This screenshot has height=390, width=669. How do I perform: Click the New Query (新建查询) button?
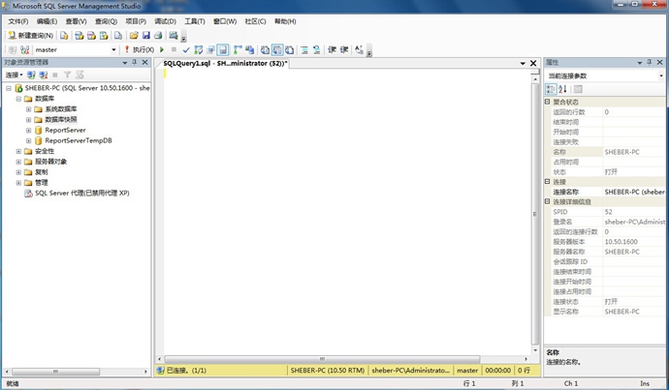coord(30,36)
